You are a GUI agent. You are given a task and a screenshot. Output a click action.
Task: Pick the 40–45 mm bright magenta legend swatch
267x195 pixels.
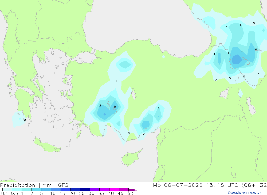[114, 190]
